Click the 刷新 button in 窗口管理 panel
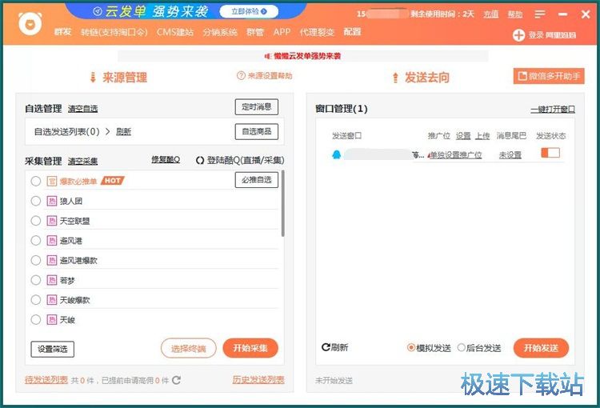This screenshot has height=408, width=600. tap(335, 347)
